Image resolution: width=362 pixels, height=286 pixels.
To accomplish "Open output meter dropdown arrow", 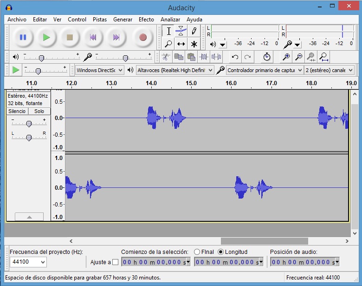I will click(x=223, y=45).
